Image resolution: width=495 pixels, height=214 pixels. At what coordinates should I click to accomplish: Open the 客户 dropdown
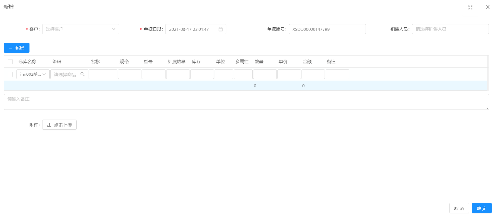click(x=81, y=29)
